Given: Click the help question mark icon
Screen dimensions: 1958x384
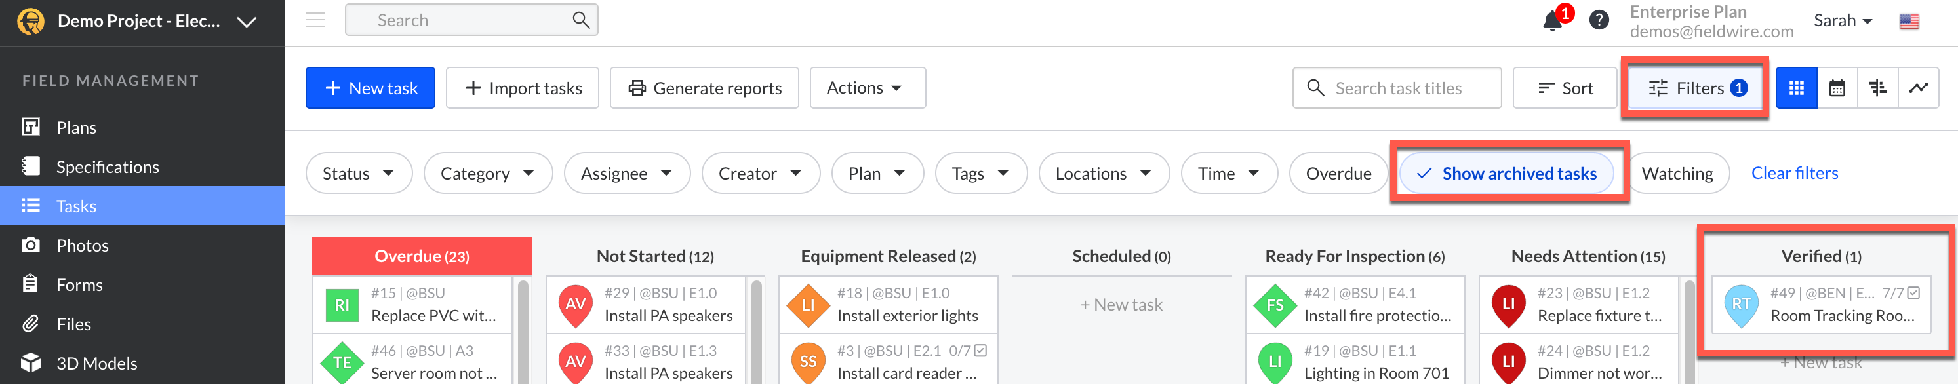Looking at the screenshot, I should [x=1599, y=20].
